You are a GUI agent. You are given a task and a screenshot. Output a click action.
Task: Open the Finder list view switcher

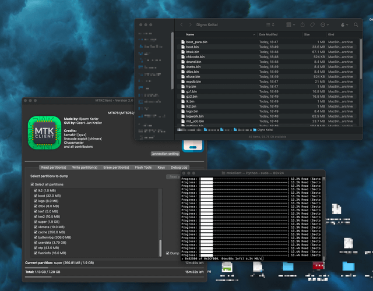point(270,24)
